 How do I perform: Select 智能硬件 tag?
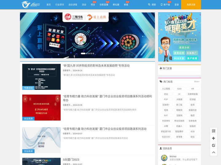(x=179, y=131)
